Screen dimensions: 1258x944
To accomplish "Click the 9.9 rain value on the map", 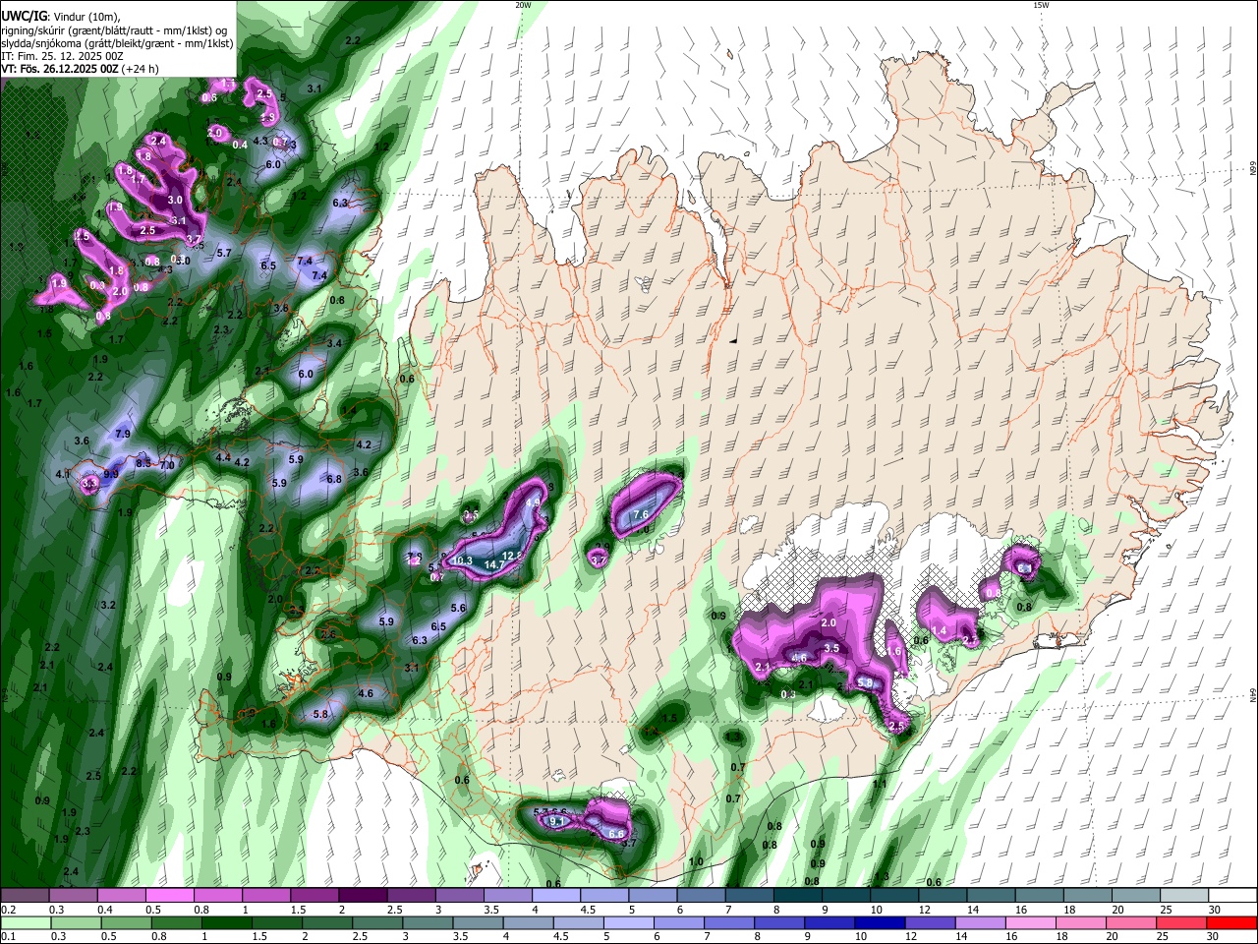I will point(111,474).
